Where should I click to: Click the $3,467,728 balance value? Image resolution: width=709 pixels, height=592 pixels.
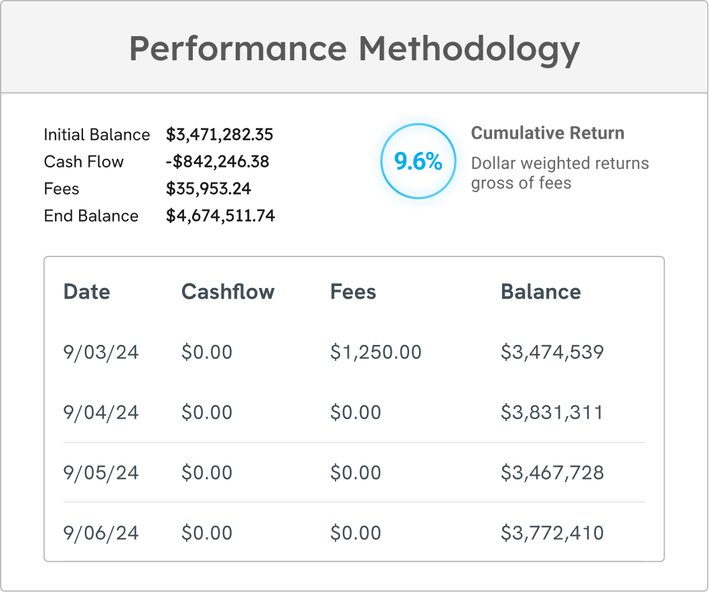tap(552, 473)
